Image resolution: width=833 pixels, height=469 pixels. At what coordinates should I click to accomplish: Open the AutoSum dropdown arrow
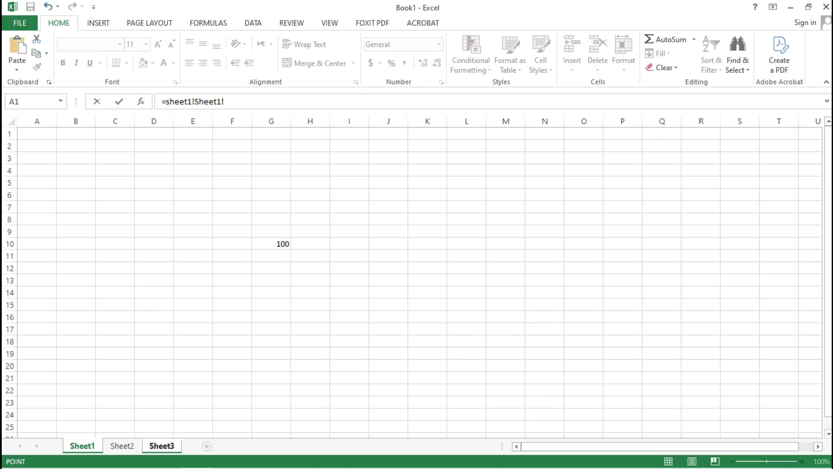coord(694,40)
